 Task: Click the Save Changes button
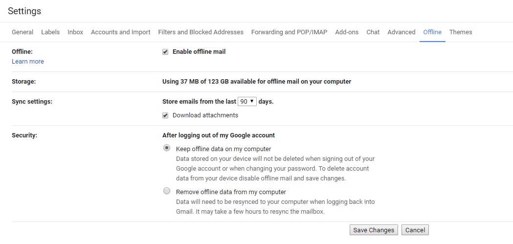pos(374,230)
